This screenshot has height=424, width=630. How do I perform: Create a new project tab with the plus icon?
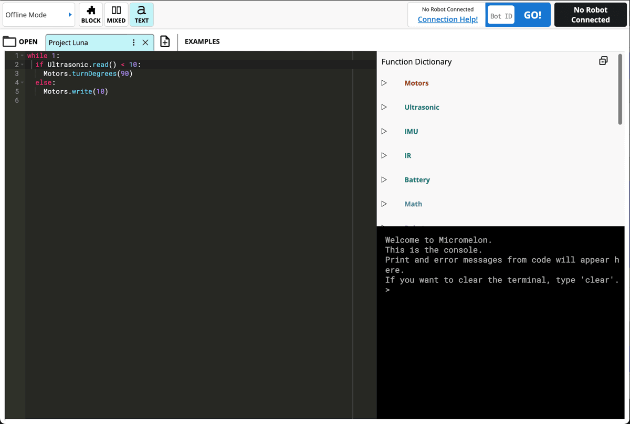165,41
